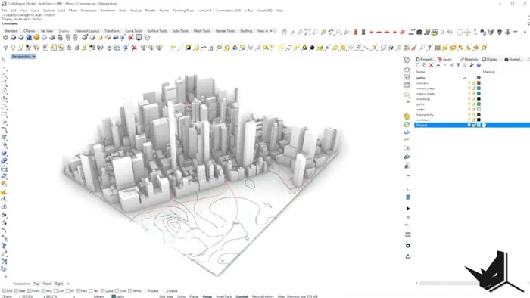Click the light blue swatch of water layer

click(479, 110)
